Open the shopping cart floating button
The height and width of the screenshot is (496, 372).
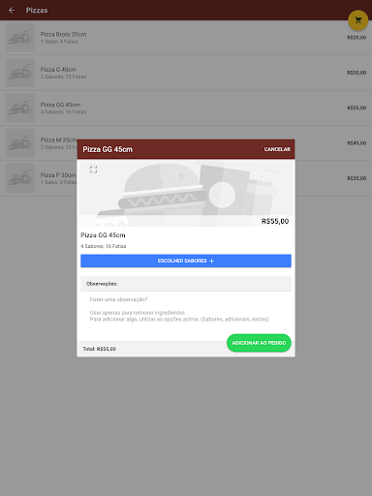[x=357, y=20]
